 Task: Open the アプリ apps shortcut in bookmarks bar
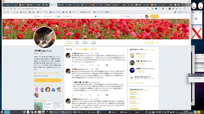[7, 12]
